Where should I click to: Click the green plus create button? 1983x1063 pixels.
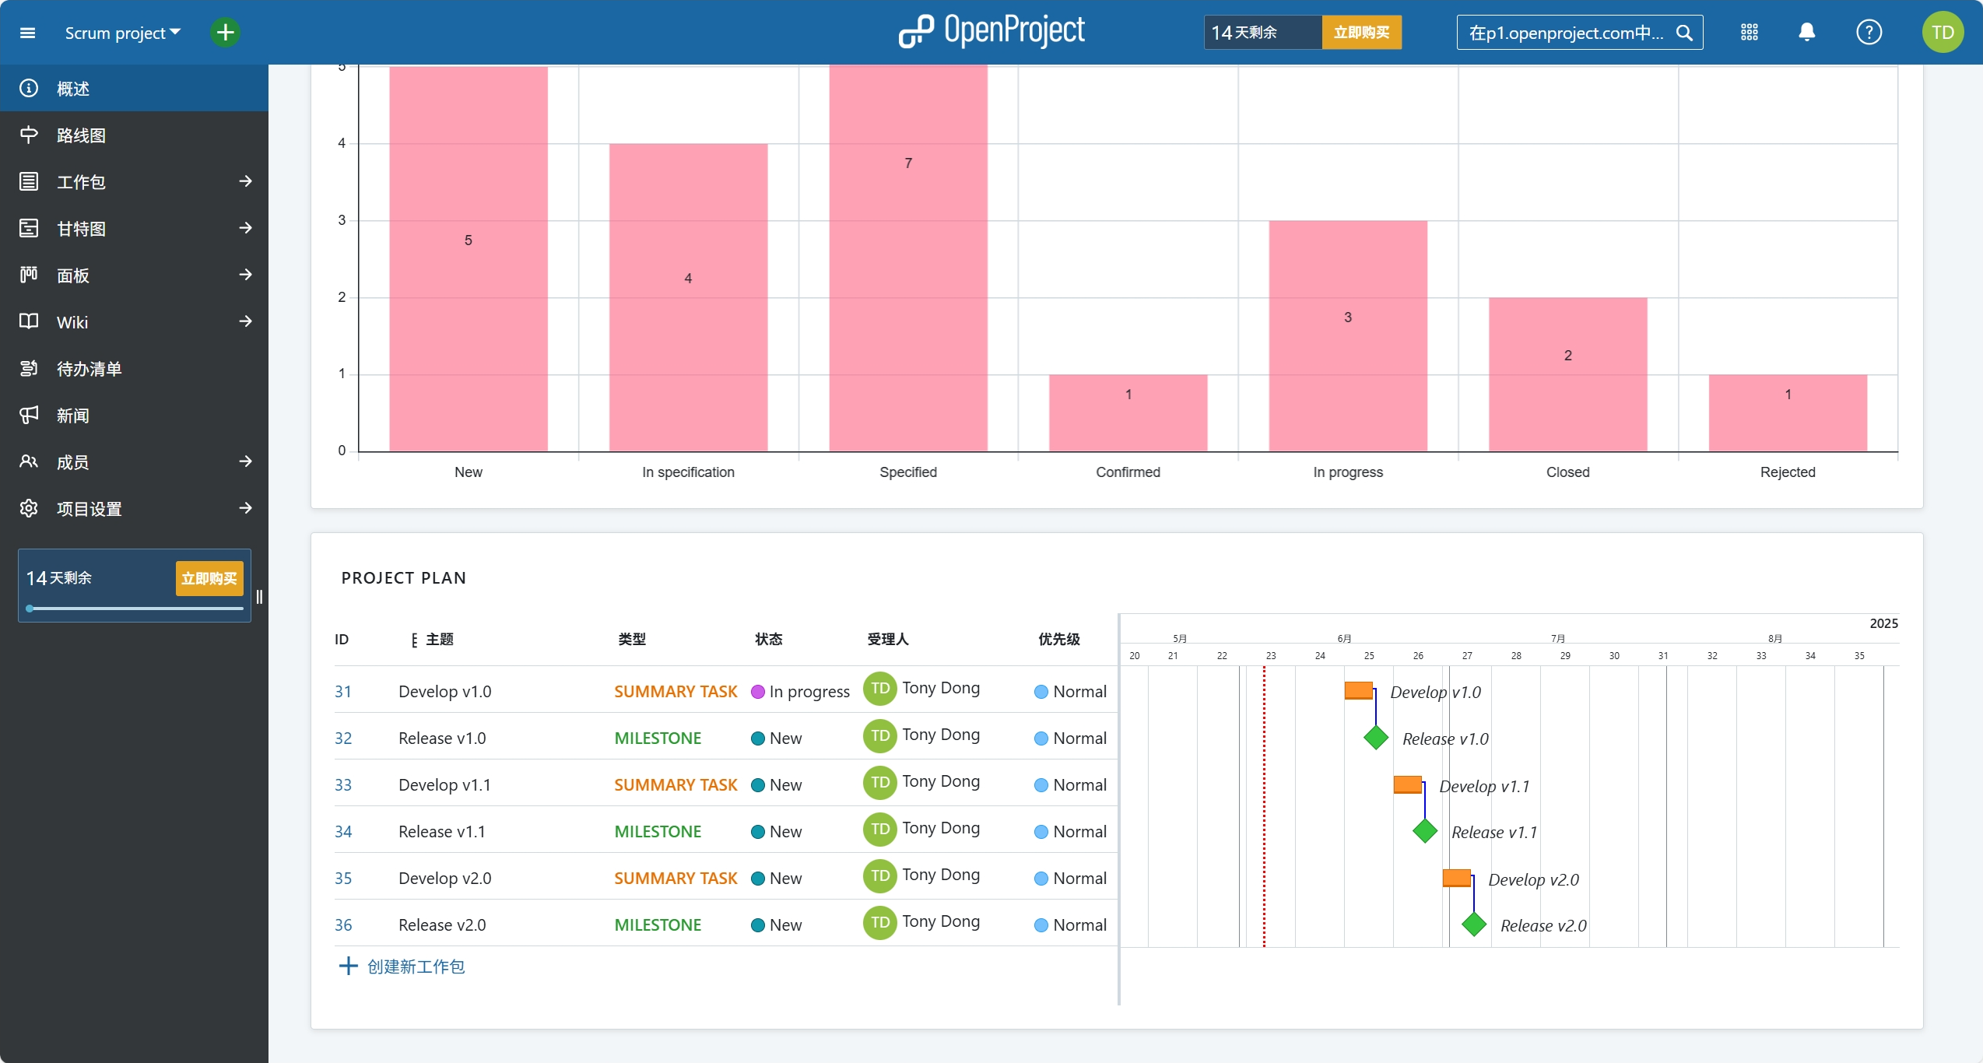coord(225,33)
